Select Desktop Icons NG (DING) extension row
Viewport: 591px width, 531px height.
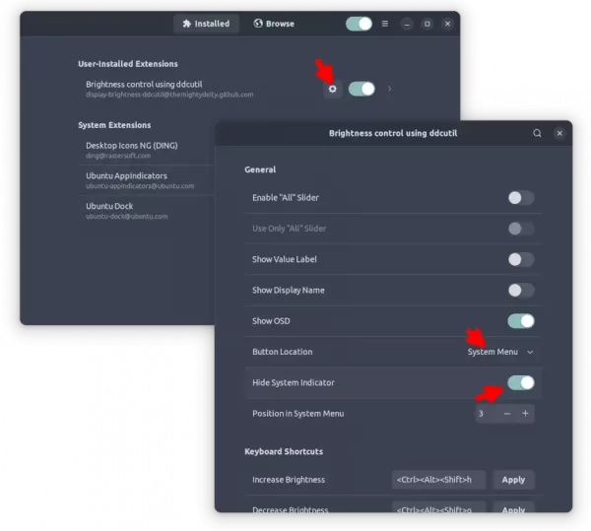(x=147, y=150)
